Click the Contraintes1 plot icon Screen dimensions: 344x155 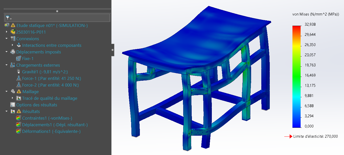point(19,118)
